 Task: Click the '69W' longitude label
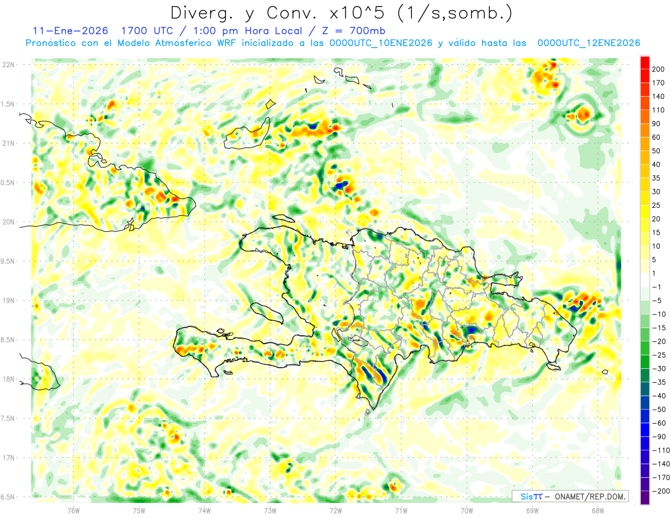point(532,510)
